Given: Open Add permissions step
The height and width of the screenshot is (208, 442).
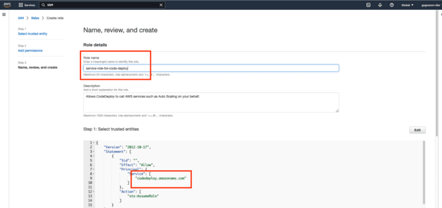Looking at the screenshot, I should coord(30,50).
